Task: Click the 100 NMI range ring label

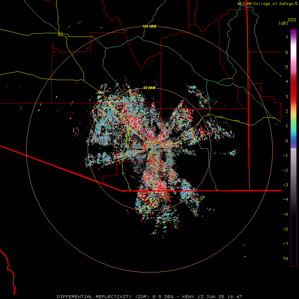Action: coord(149,26)
